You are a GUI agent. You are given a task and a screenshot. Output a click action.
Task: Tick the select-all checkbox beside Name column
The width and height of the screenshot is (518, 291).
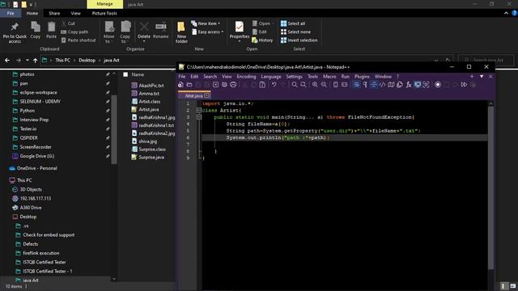pos(125,74)
